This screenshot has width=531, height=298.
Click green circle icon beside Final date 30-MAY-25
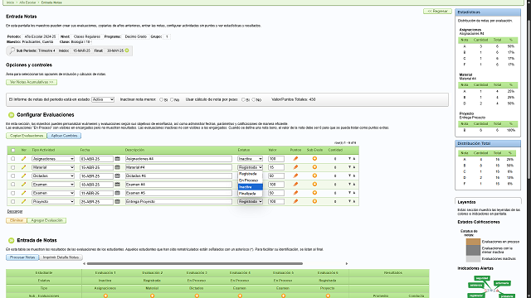coord(127,50)
